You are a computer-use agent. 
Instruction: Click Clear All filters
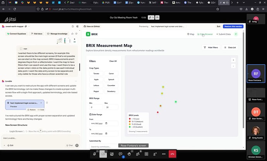point(113,61)
